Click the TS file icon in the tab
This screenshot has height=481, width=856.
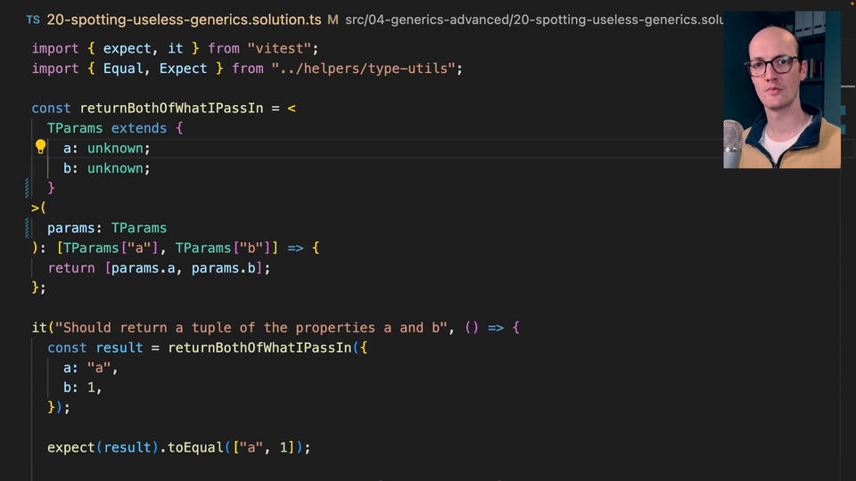point(33,19)
